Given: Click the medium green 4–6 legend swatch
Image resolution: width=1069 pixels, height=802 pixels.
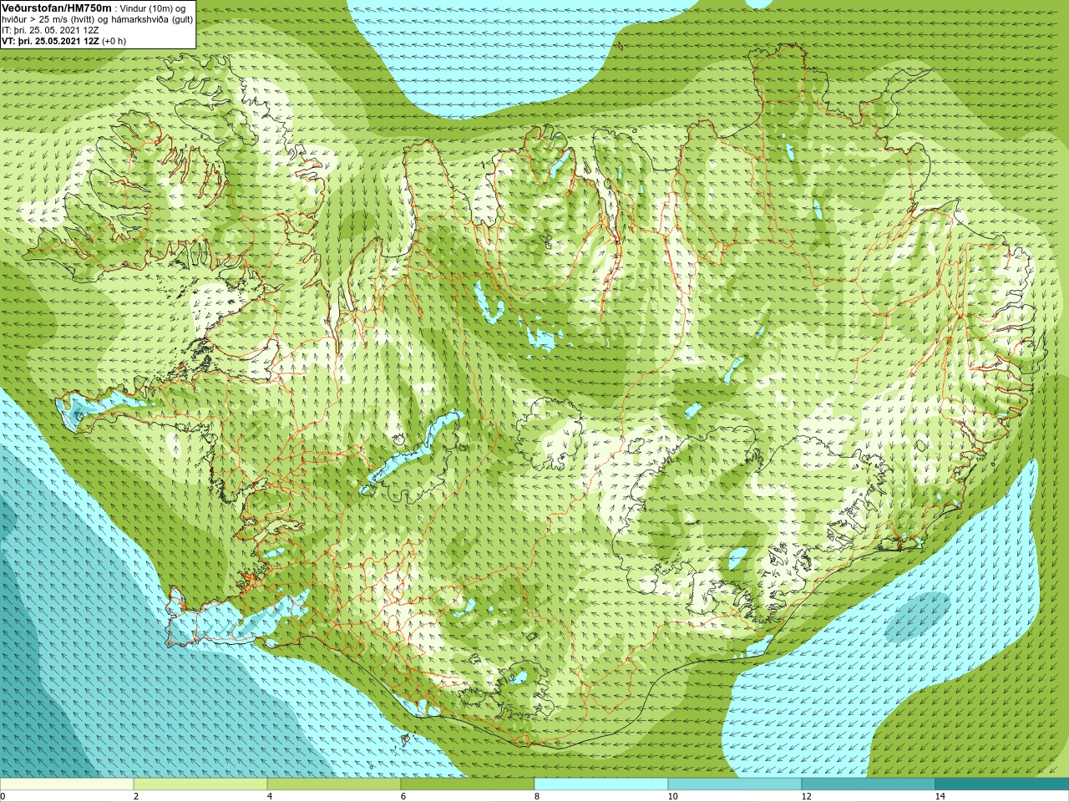Looking at the screenshot, I should (334, 784).
